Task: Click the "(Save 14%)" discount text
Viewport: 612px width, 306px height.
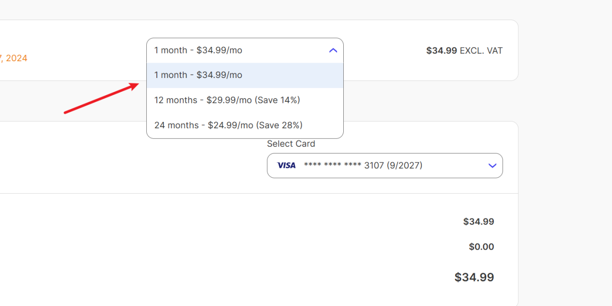Action: [277, 100]
